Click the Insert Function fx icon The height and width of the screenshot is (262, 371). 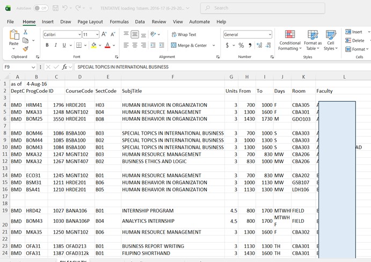(x=64, y=67)
